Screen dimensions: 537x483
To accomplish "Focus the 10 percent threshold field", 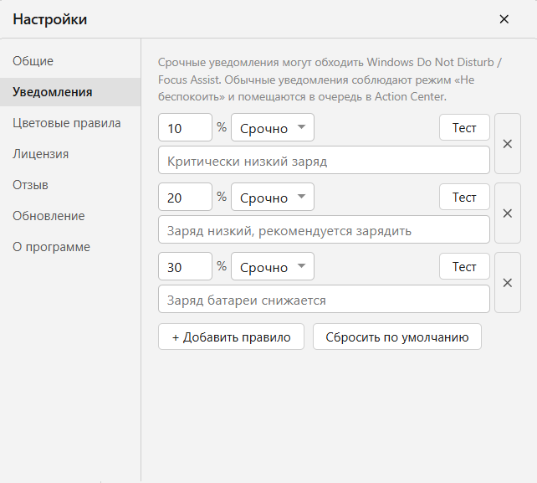I will [186, 127].
